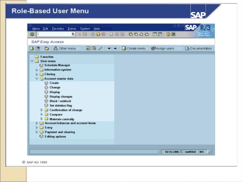
Task: Expand the Entry folder
Action: coord(37,127)
